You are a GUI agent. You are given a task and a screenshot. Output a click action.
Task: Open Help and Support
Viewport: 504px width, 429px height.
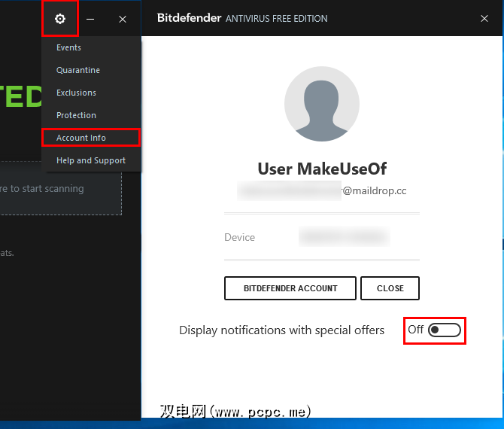[91, 160]
